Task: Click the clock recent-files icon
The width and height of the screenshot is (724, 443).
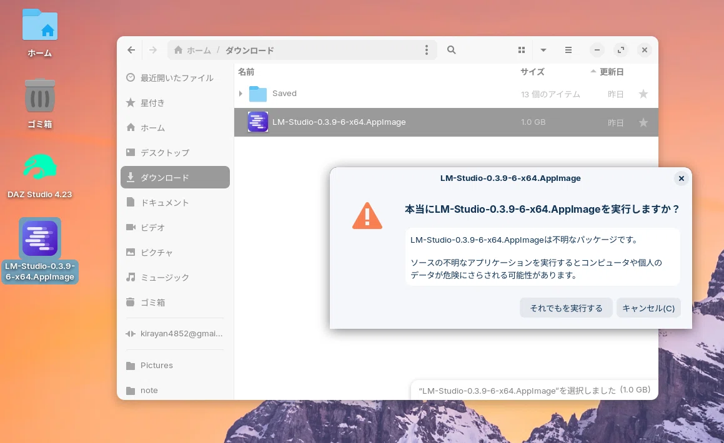Action: click(131, 77)
